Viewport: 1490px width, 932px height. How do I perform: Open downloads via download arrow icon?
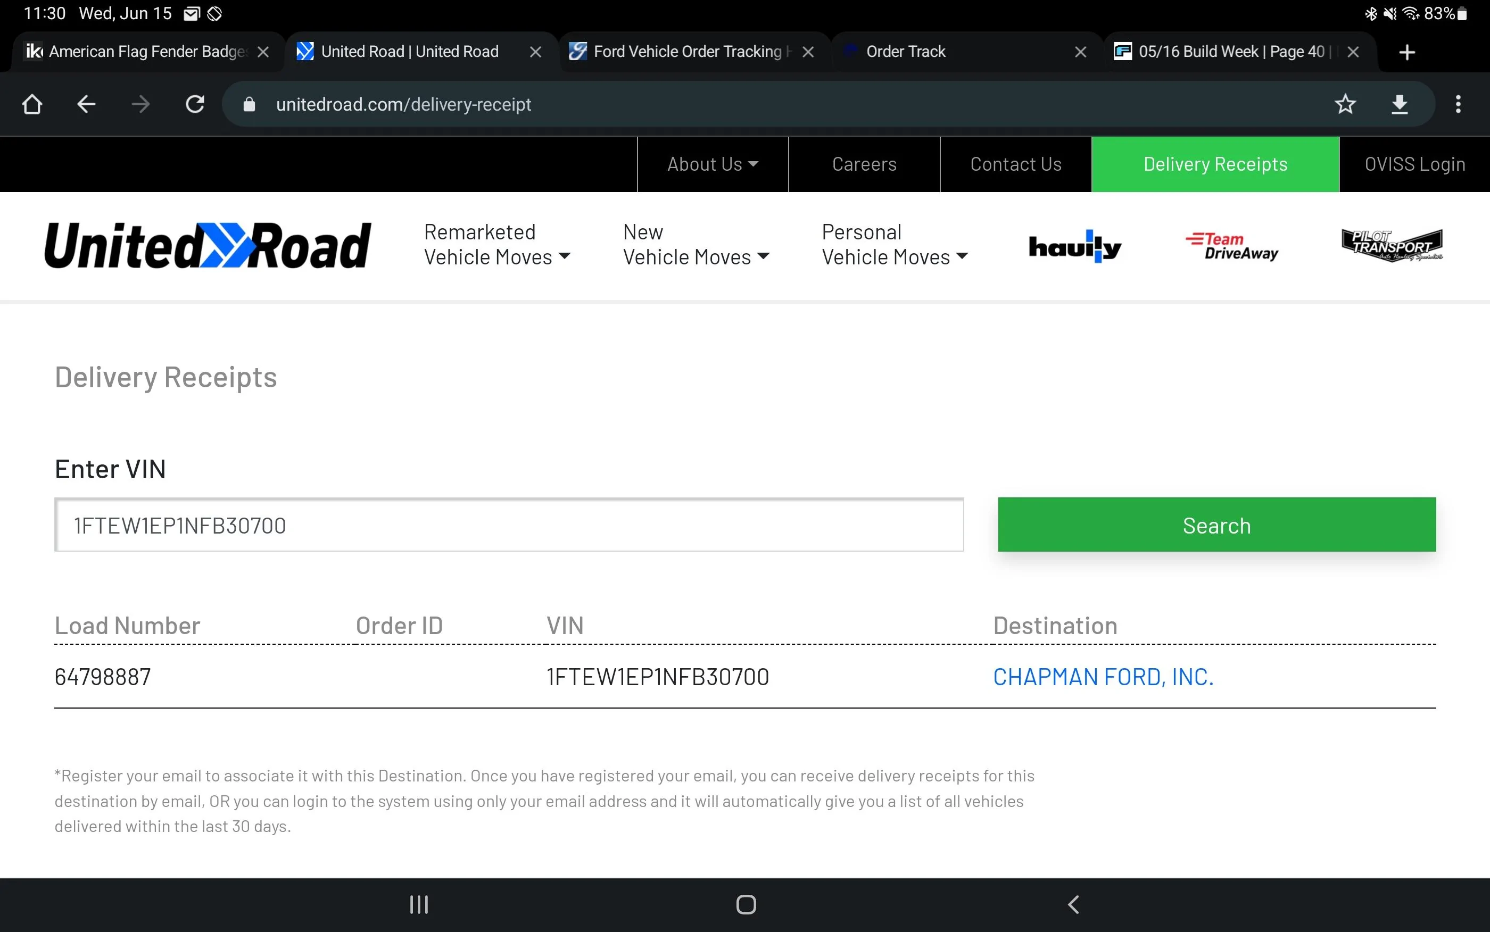(1400, 104)
